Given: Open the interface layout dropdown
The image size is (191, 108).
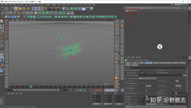Looking at the screenshot, I should pyautogui.click(x=181, y=4).
